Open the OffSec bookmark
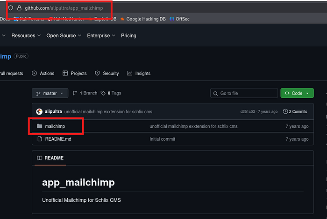This screenshot has width=327, height=219. coord(179,19)
